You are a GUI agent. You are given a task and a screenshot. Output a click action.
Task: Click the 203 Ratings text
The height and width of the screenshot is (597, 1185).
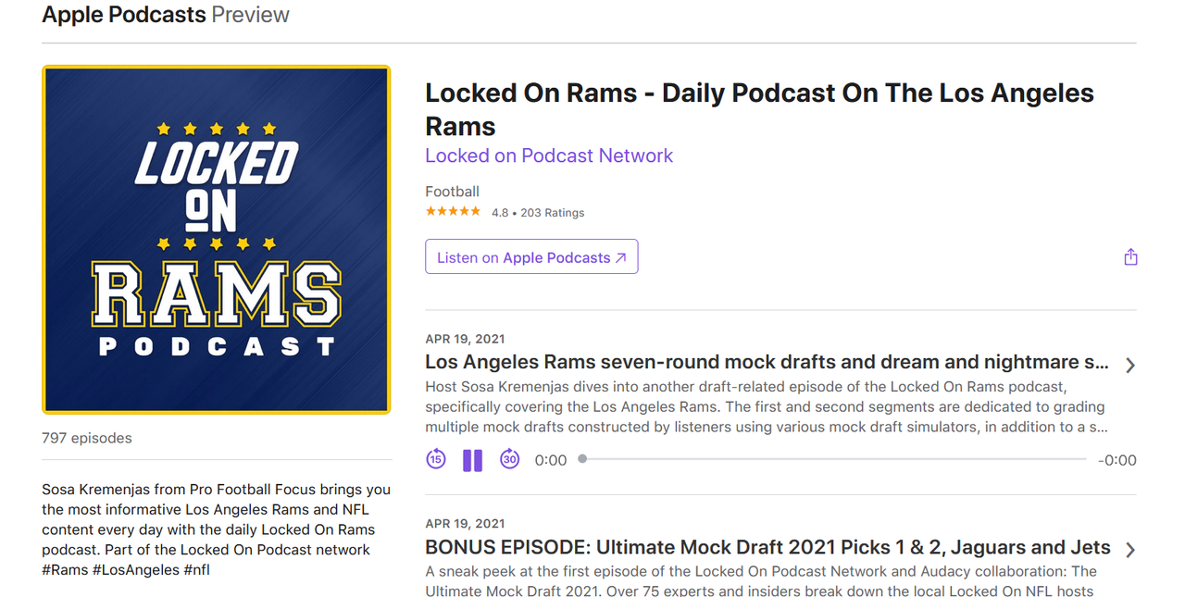point(553,213)
